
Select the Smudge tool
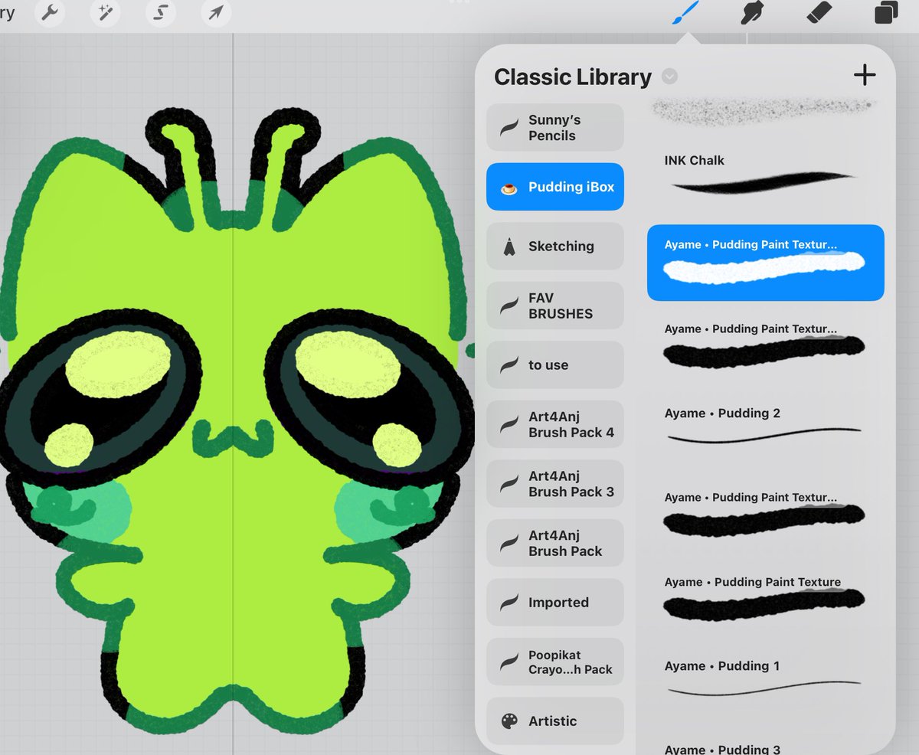click(x=752, y=13)
